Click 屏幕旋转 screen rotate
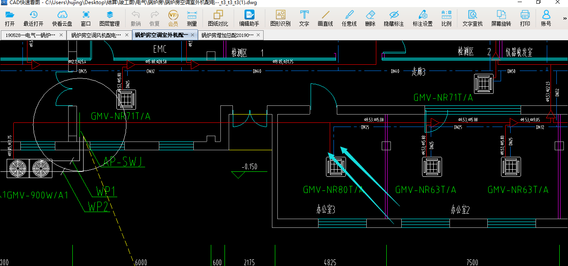 501,19
